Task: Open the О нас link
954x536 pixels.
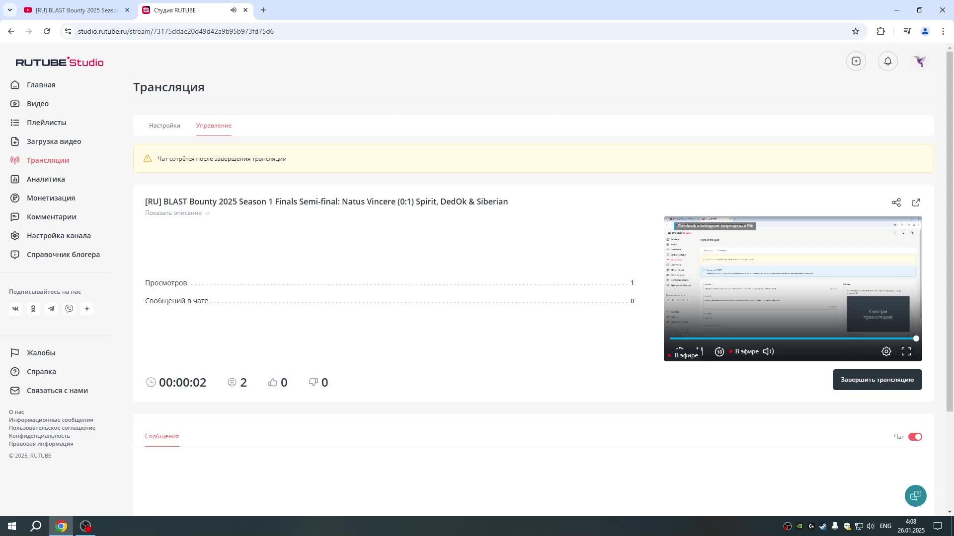Action: [16, 412]
